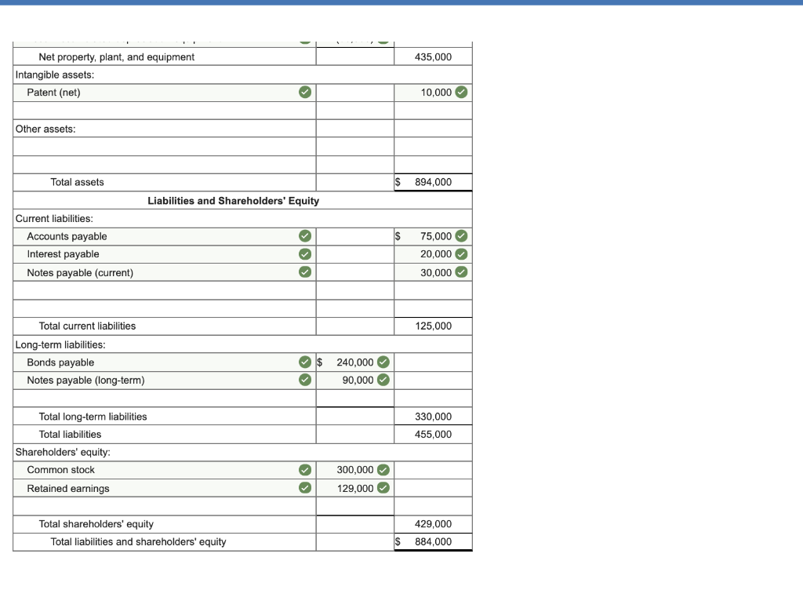Click the Total assets row label

click(x=75, y=181)
